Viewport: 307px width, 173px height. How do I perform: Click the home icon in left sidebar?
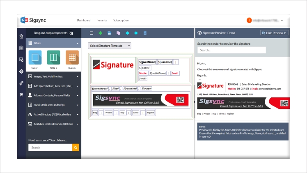point(21,36)
